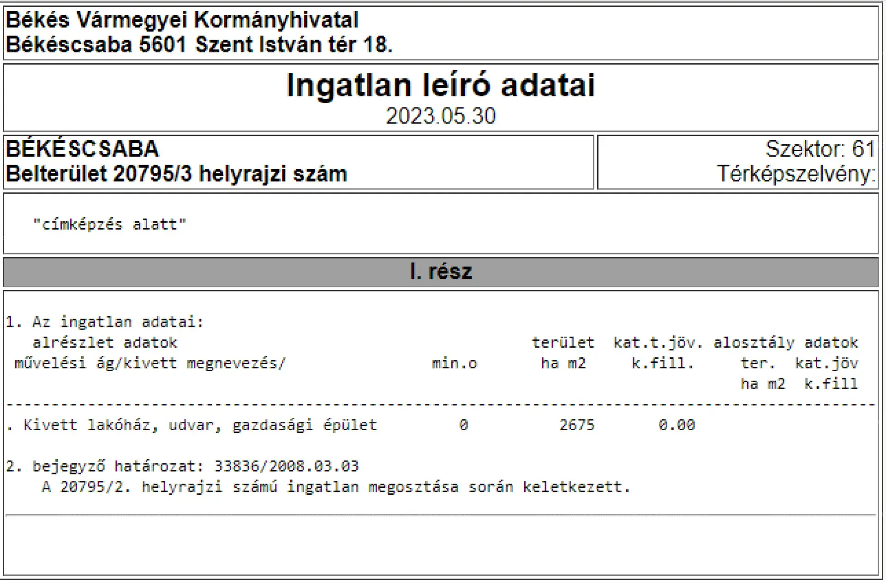
Task: Click the 'kat.t.jöv.' column header
Action: click(658, 343)
